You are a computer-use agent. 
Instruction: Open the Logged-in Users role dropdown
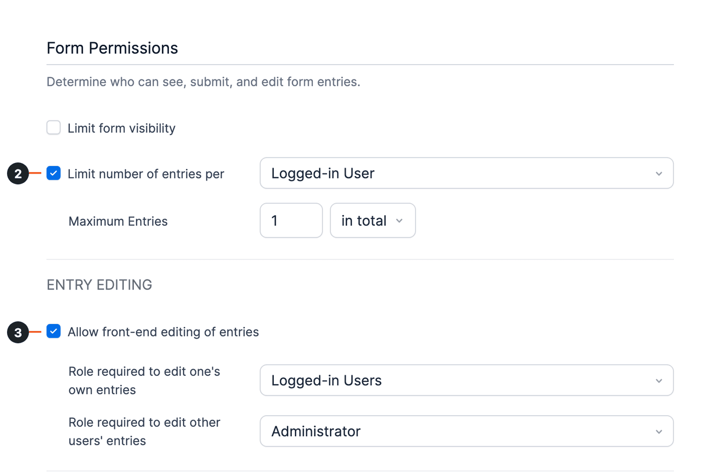(x=466, y=380)
